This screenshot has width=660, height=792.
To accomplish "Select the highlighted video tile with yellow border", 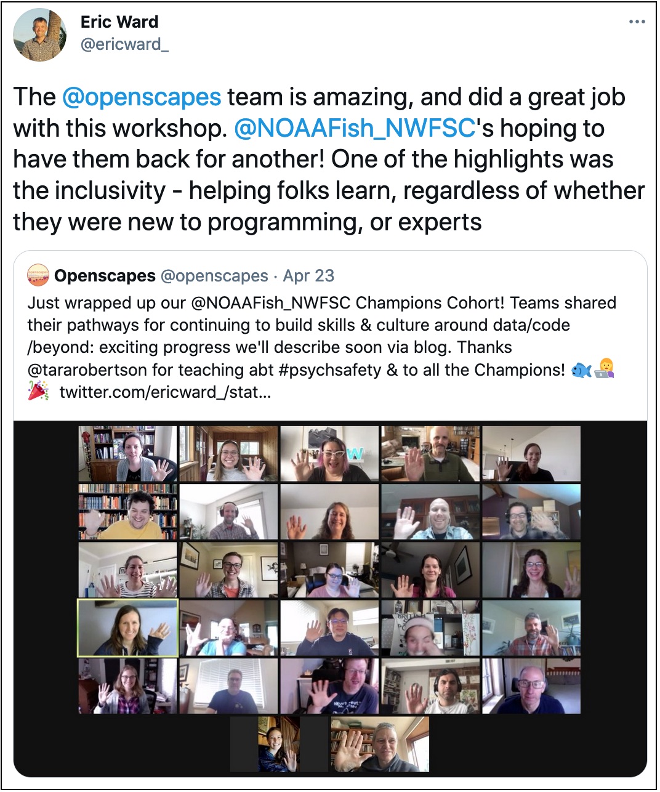I will (x=128, y=628).
